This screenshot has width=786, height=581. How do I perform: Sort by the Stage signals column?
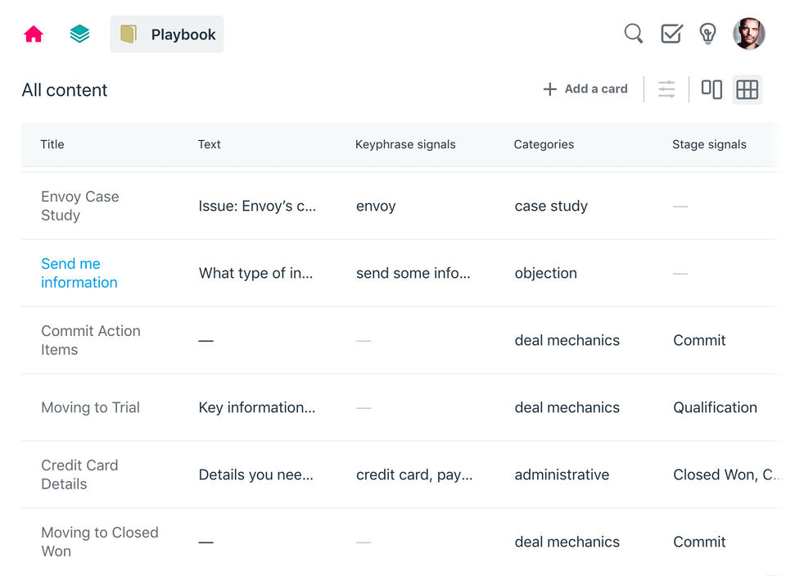(709, 144)
